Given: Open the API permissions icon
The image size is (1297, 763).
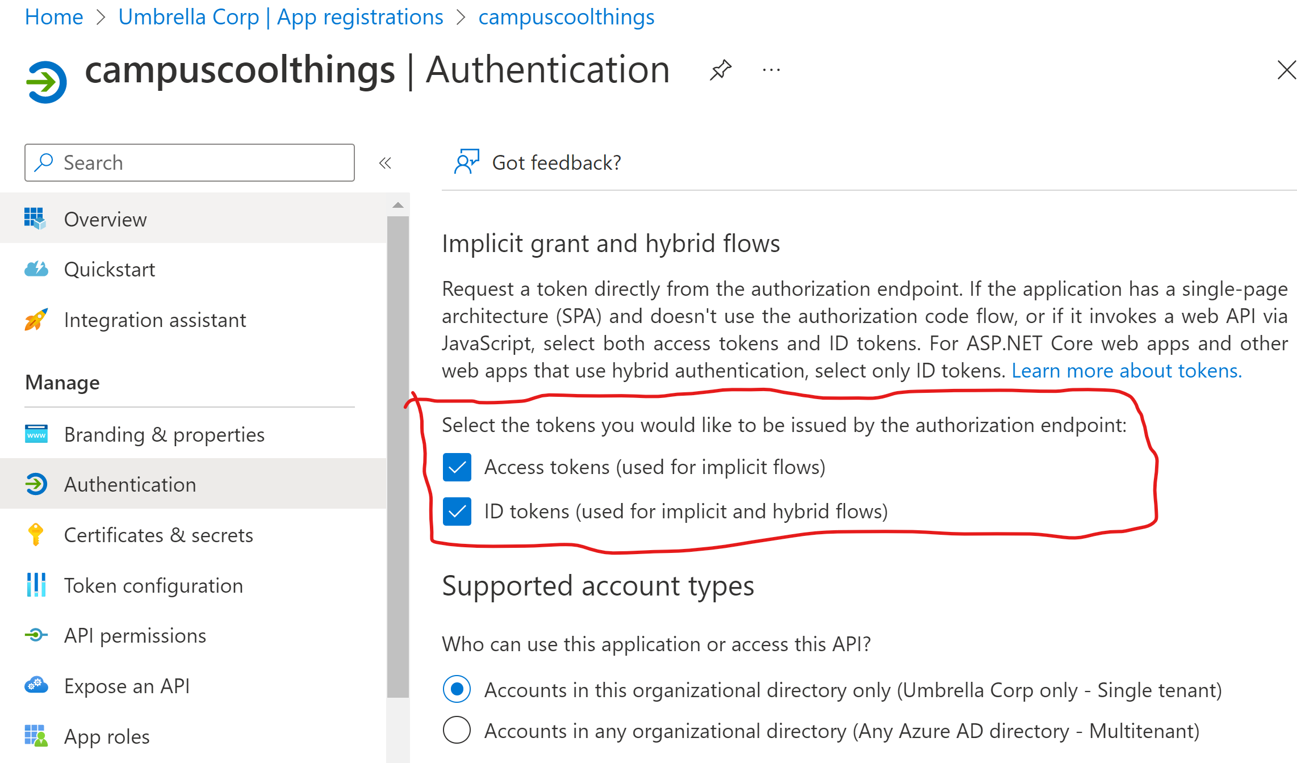Looking at the screenshot, I should (36, 635).
